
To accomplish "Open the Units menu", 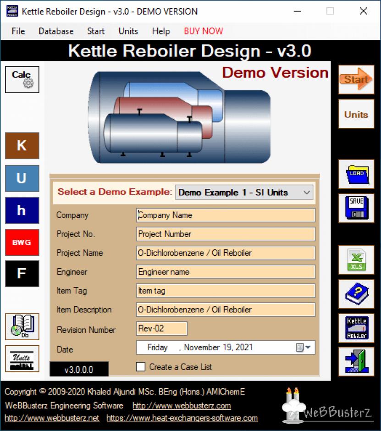I will pos(128,31).
